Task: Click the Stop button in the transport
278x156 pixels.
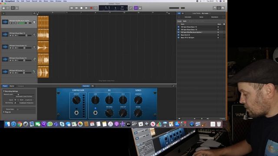Action: pyautogui.click(x=81, y=8)
